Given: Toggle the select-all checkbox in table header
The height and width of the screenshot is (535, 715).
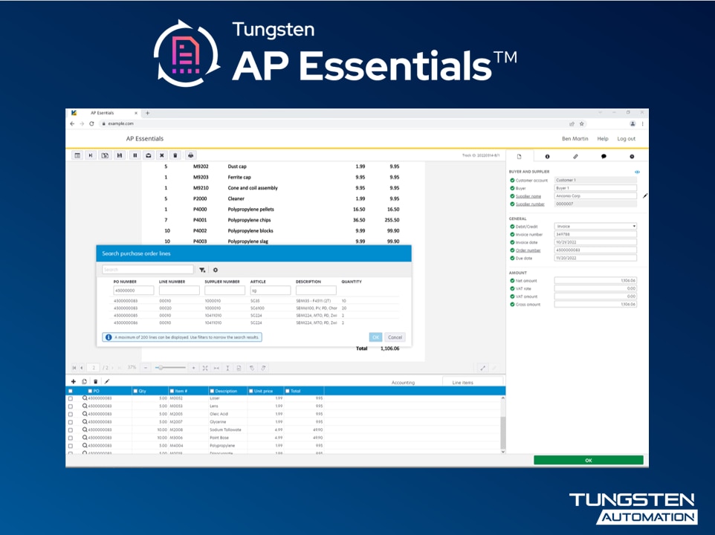Looking at the screenshot, I should point(71,391).
